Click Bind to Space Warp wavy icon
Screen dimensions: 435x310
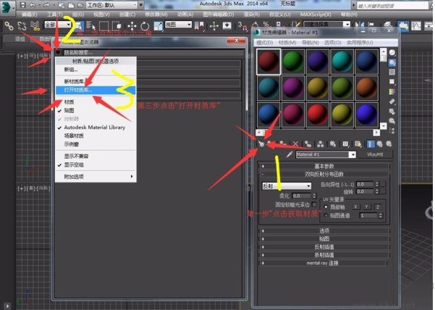click(x=35, y=26)
